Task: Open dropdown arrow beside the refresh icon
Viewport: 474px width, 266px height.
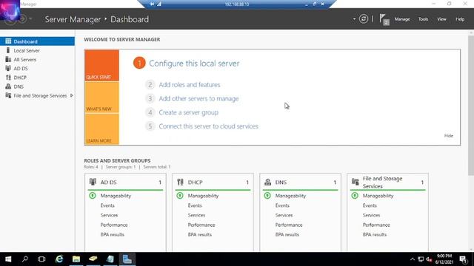Action: (x=354, y=19)
